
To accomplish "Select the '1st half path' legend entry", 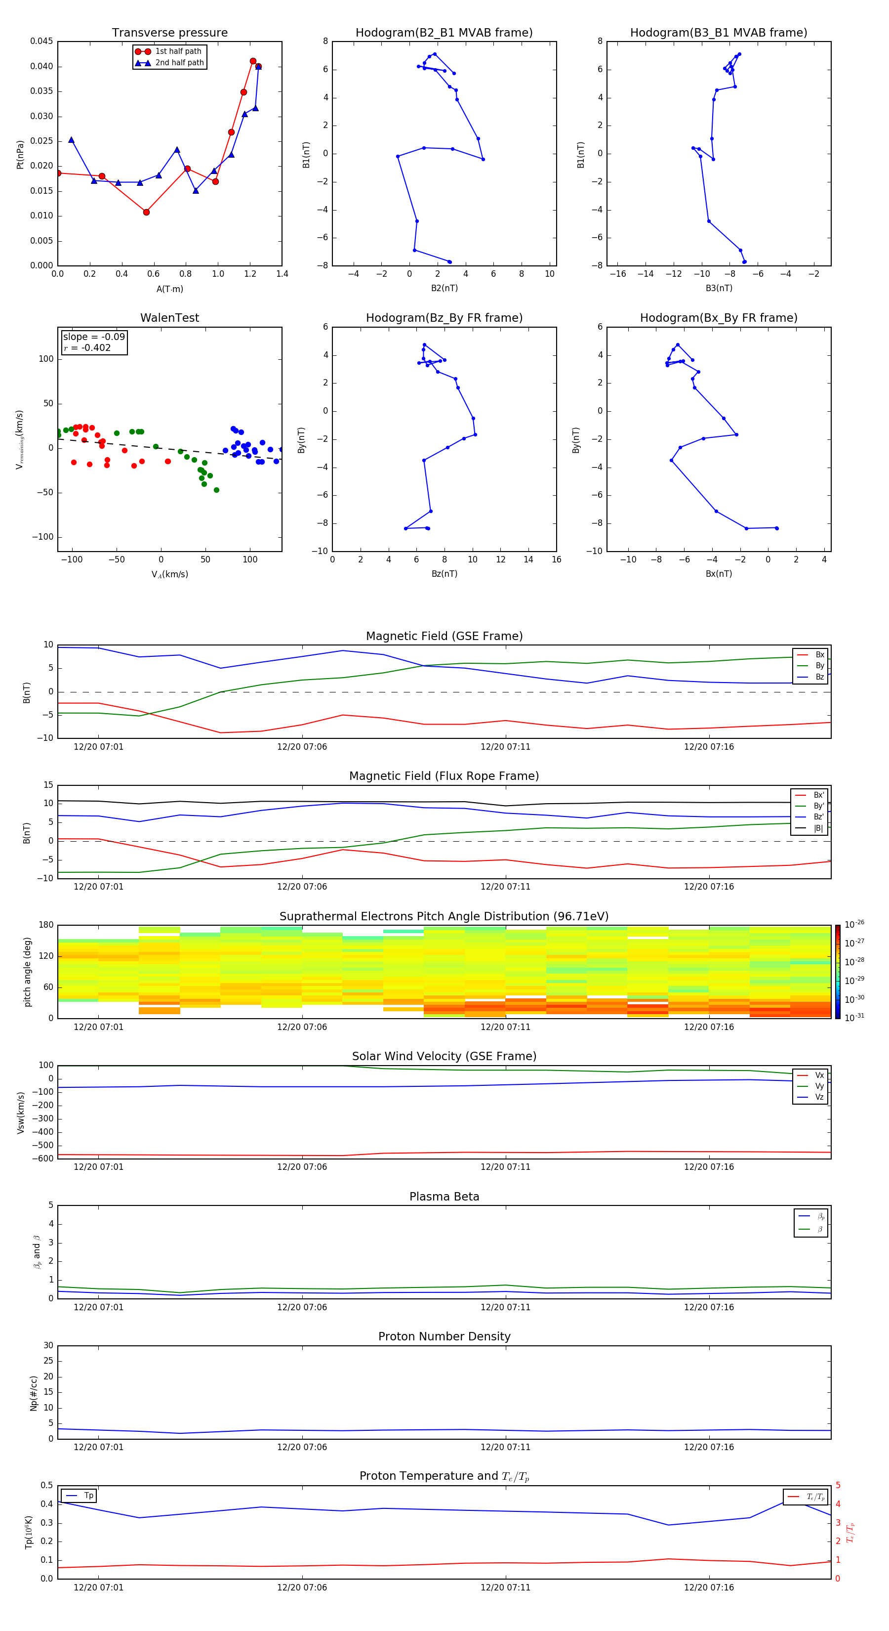I will pos(168,51).
